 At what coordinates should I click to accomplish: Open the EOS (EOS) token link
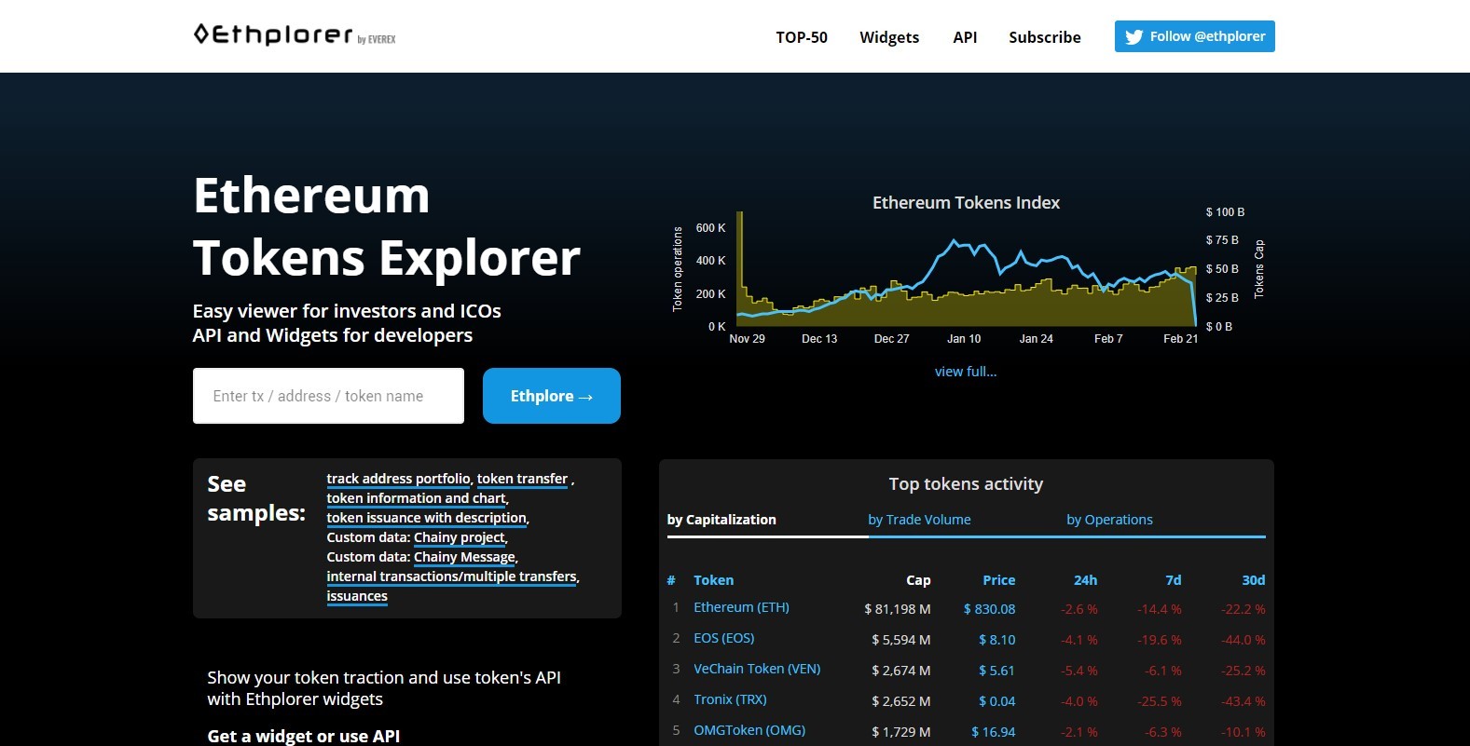pyautogui.click(x=724, y=638)
